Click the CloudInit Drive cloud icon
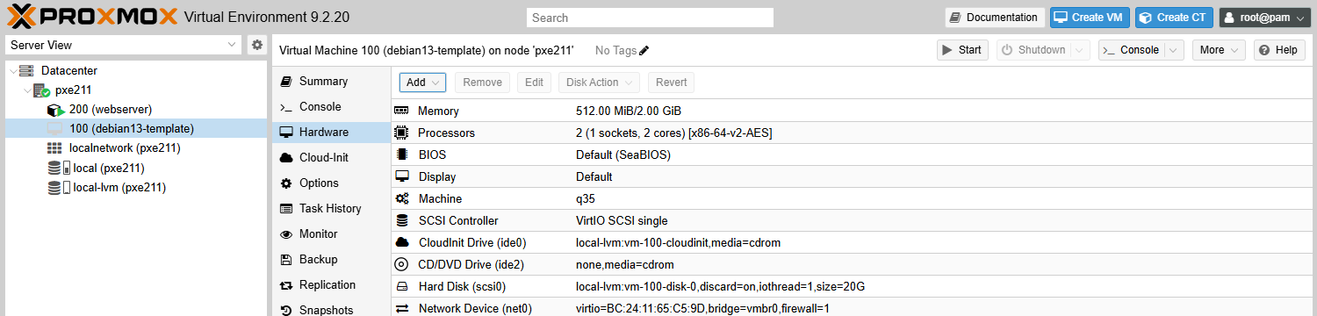 click(x=402, y=242)
